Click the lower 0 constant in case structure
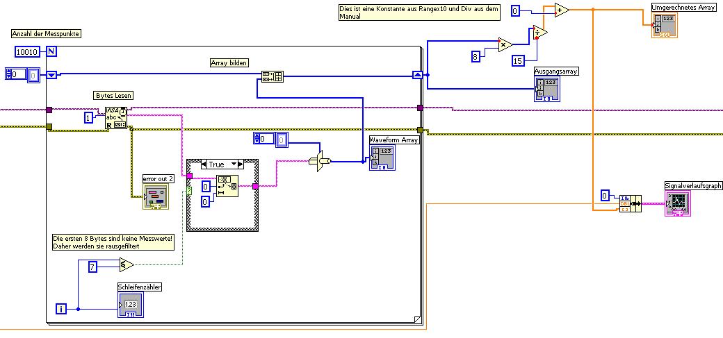723x338 pixels. (x=206, y=201)
